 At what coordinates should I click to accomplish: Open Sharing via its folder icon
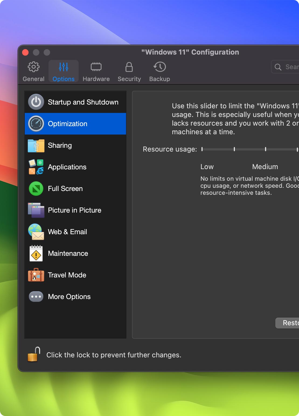[x=36, y=145]
